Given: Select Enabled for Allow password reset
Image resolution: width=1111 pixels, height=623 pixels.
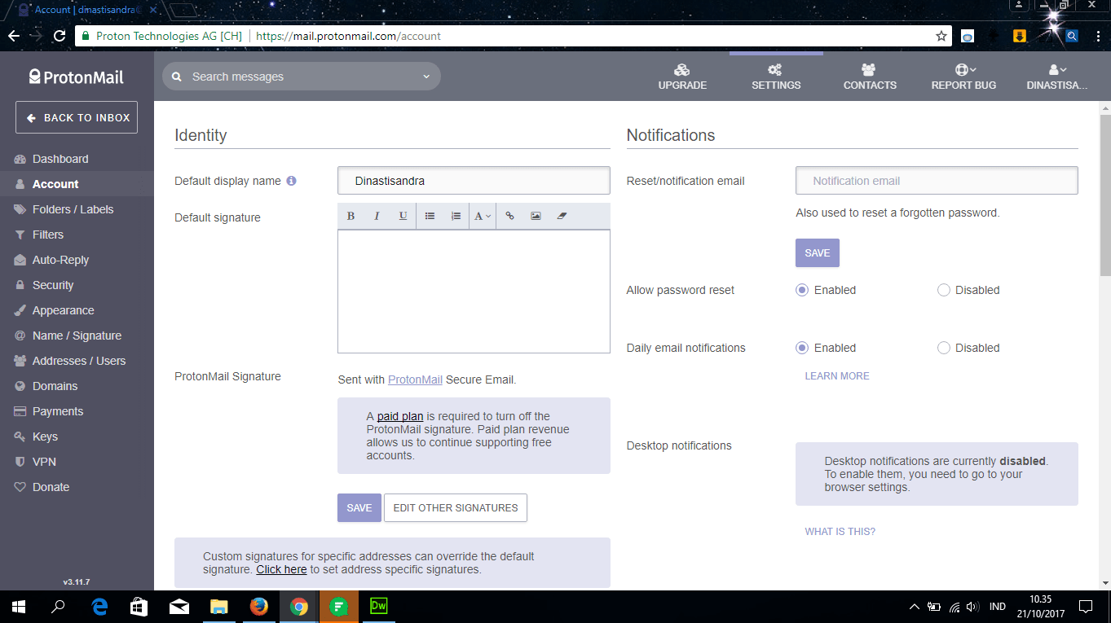Looking at the screenshot, I should point(802,290).
